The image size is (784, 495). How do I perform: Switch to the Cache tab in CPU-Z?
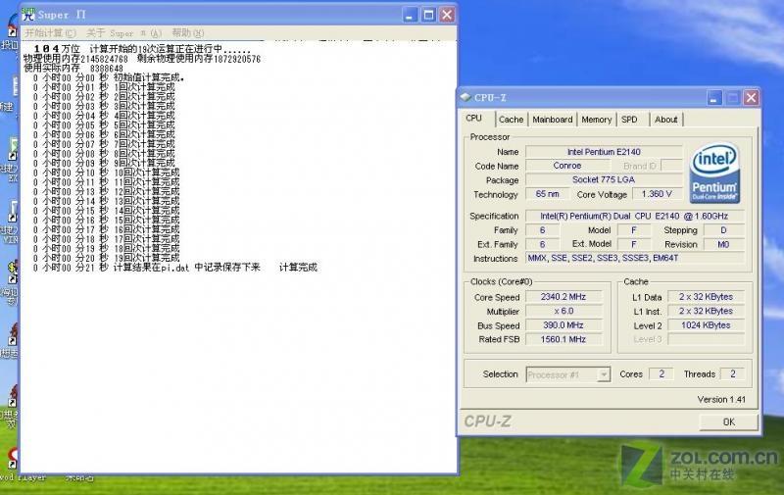click(x=511, y=120)
